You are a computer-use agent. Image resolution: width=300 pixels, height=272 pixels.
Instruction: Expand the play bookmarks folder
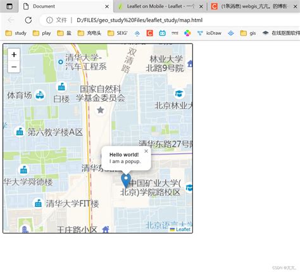(x=42, y=33)
